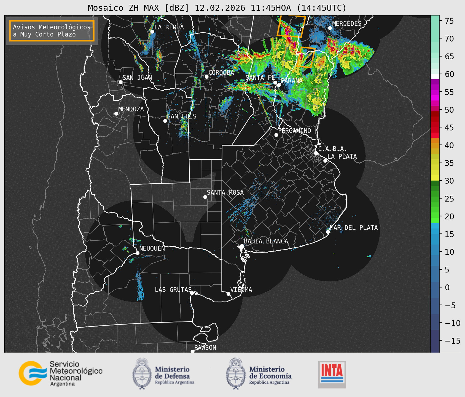Screen dimensions: 465x397
Task: Click the BAHÍA BLANCA city label
Action: click(266, 241)
